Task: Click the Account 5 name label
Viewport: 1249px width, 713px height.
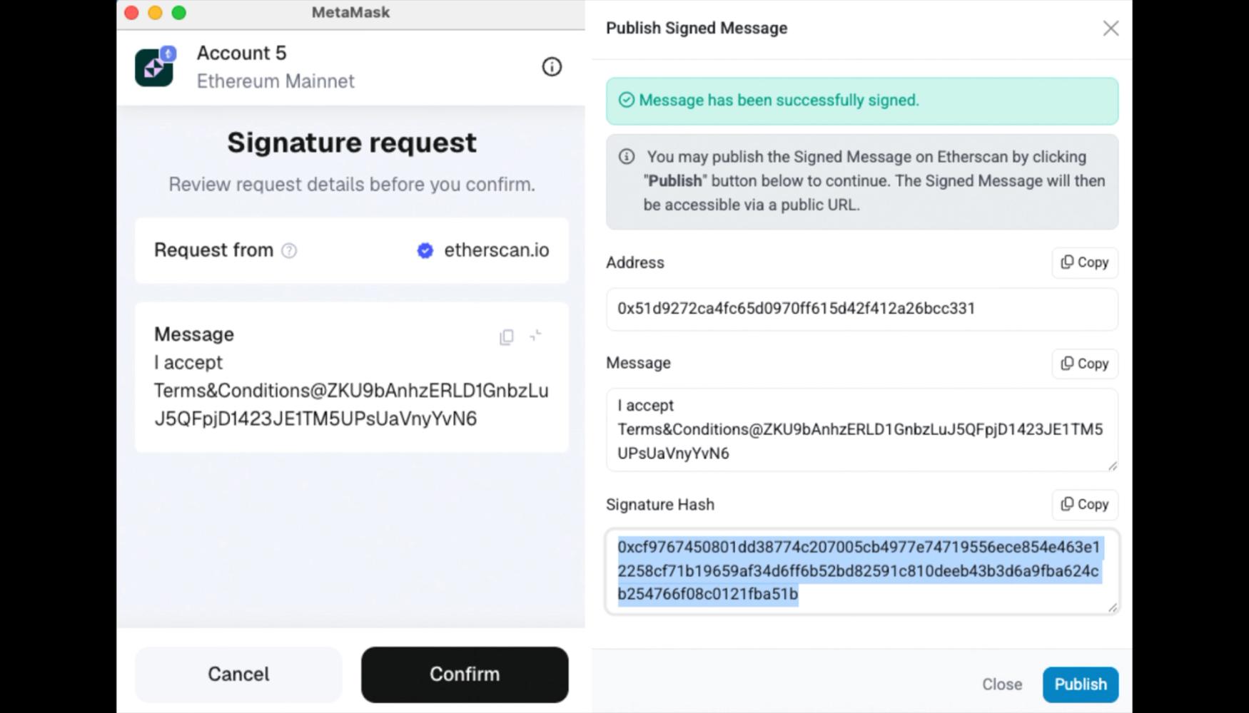Action: [241, 53]
